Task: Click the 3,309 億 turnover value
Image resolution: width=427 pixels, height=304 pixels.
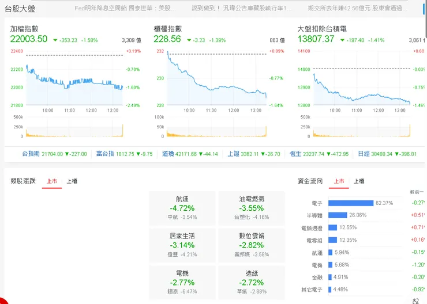Action: click(132, 40)
